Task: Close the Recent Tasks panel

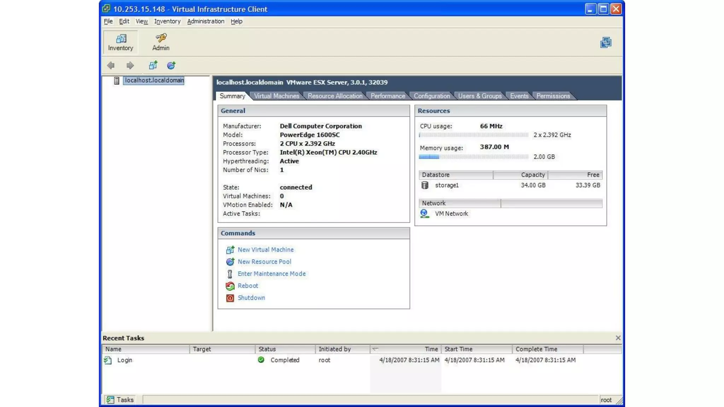Action: point(618,338)
